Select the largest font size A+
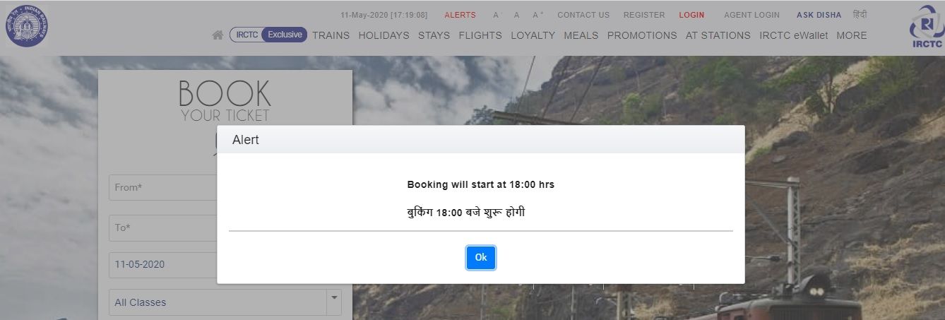This screenshot has height=320, width=945. [x=537, y=15]
